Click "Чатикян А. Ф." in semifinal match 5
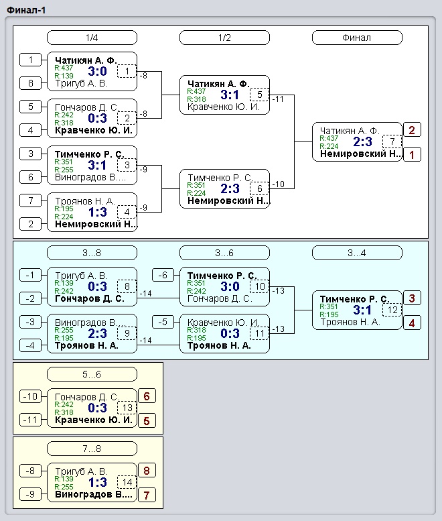Screen dimensions: 442x521 (218, 84)
